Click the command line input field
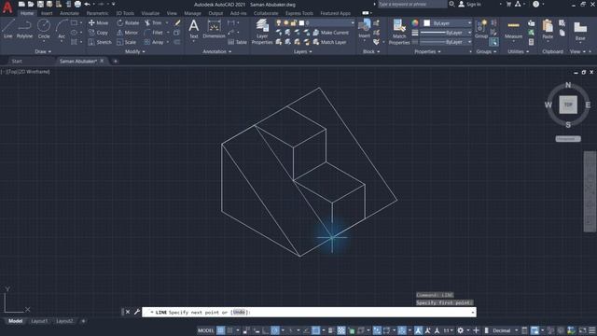 tap(309, 312)
